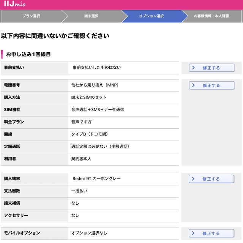Select value 一括払い
243x243 pixels.
79,191
